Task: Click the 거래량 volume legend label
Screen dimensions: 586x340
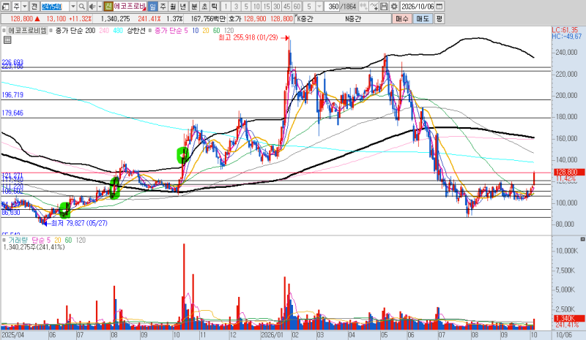Action: point(18,241)
